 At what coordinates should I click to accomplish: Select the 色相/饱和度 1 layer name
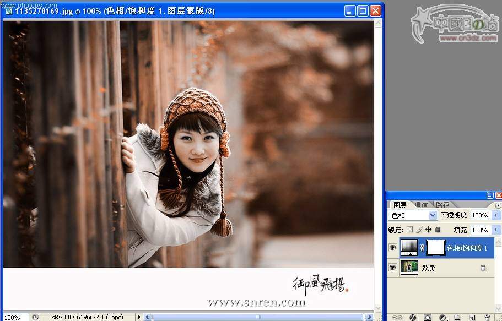467,248
